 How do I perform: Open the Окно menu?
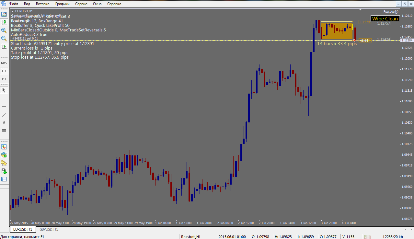point(97,4)
